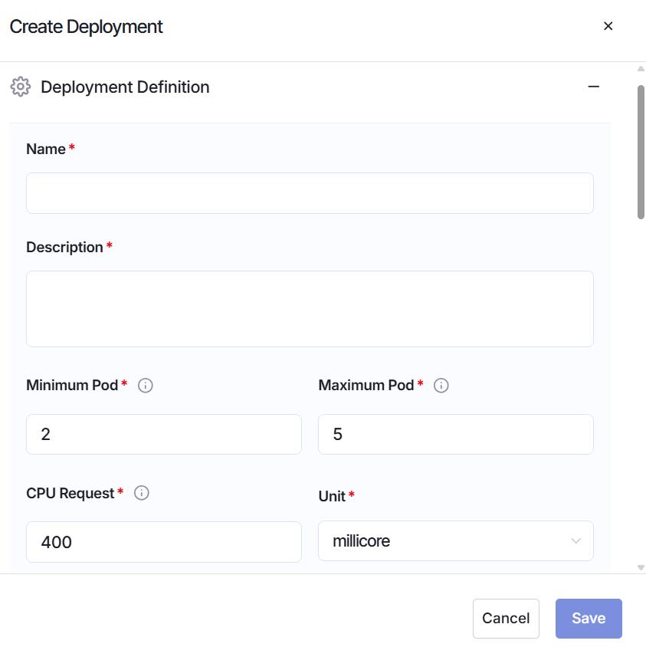Click the CPU Request value field

tap(164, 542)
